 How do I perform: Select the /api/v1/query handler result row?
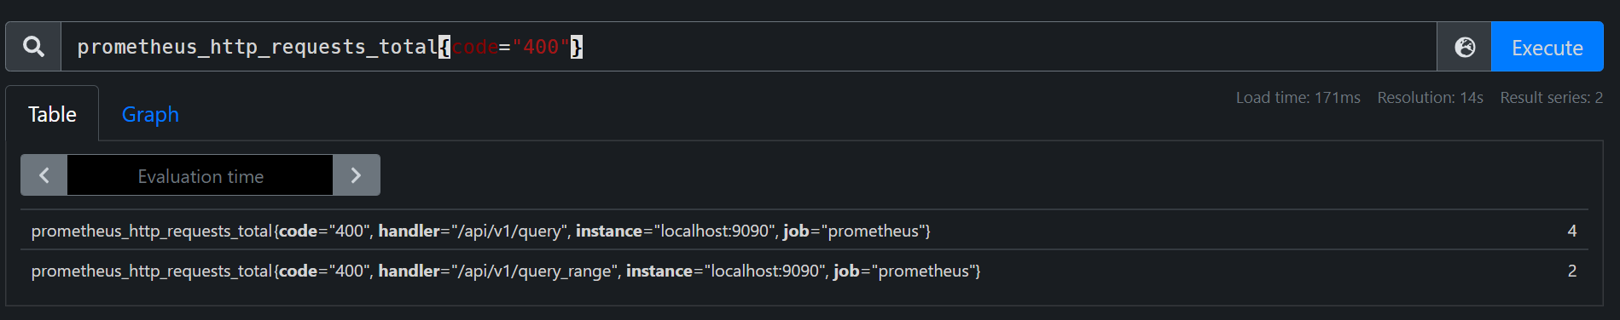(x=804, y=231)
